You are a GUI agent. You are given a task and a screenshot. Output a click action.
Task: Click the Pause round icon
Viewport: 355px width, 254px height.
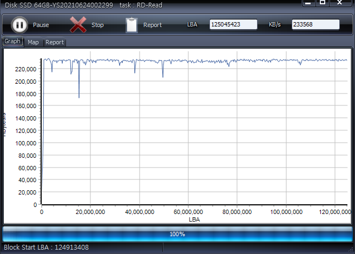(x=19, y=25)
